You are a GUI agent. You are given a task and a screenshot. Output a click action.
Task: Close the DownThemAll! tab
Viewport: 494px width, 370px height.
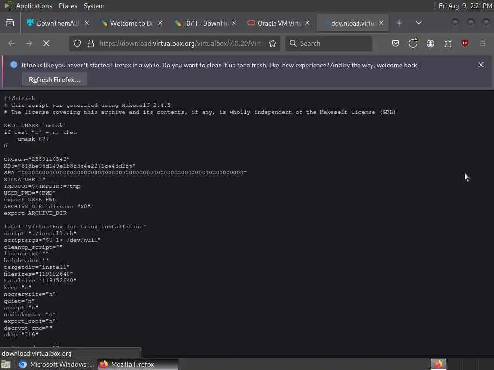click(87, 23)
